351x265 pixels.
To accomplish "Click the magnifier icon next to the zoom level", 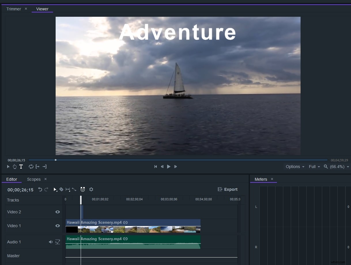I will coord(325,167).
